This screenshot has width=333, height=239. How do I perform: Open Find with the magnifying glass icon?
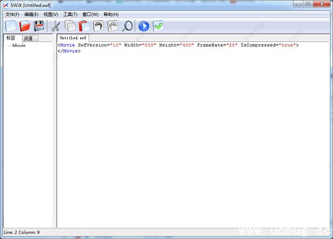point(127,26)
